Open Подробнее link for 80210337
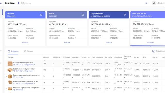 [x=29, y=83]
